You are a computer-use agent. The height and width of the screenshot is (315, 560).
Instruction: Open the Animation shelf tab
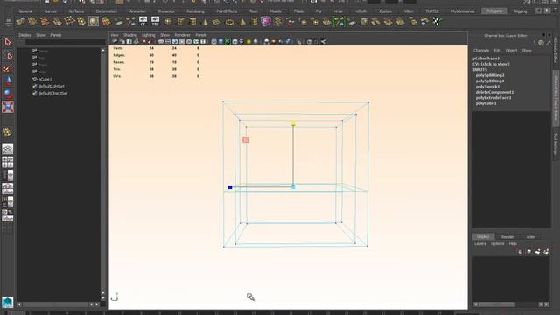(x=138, y=11)
